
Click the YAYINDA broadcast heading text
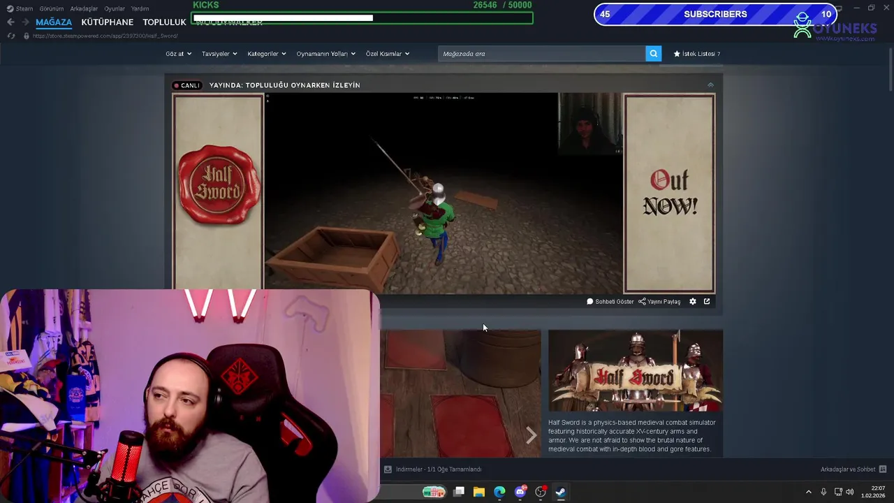[284, 85]
